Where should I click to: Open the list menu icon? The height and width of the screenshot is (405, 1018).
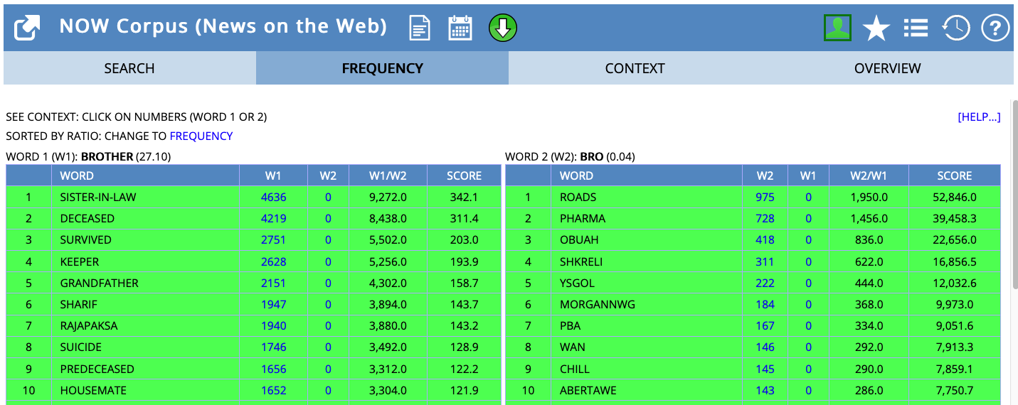(x=916, y=28)
